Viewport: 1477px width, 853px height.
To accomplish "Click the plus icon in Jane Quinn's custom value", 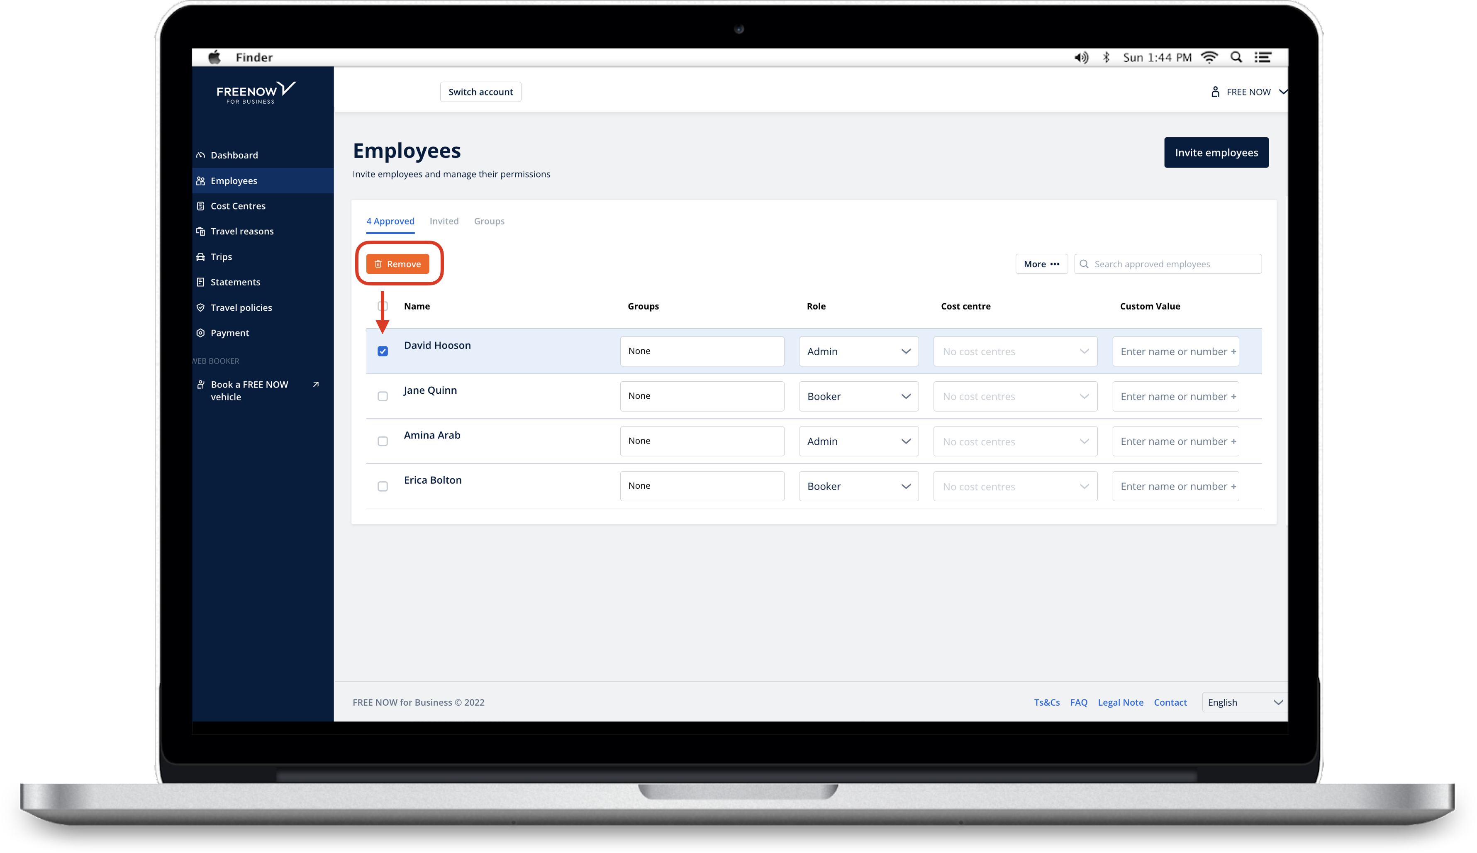I will 1233,397.
